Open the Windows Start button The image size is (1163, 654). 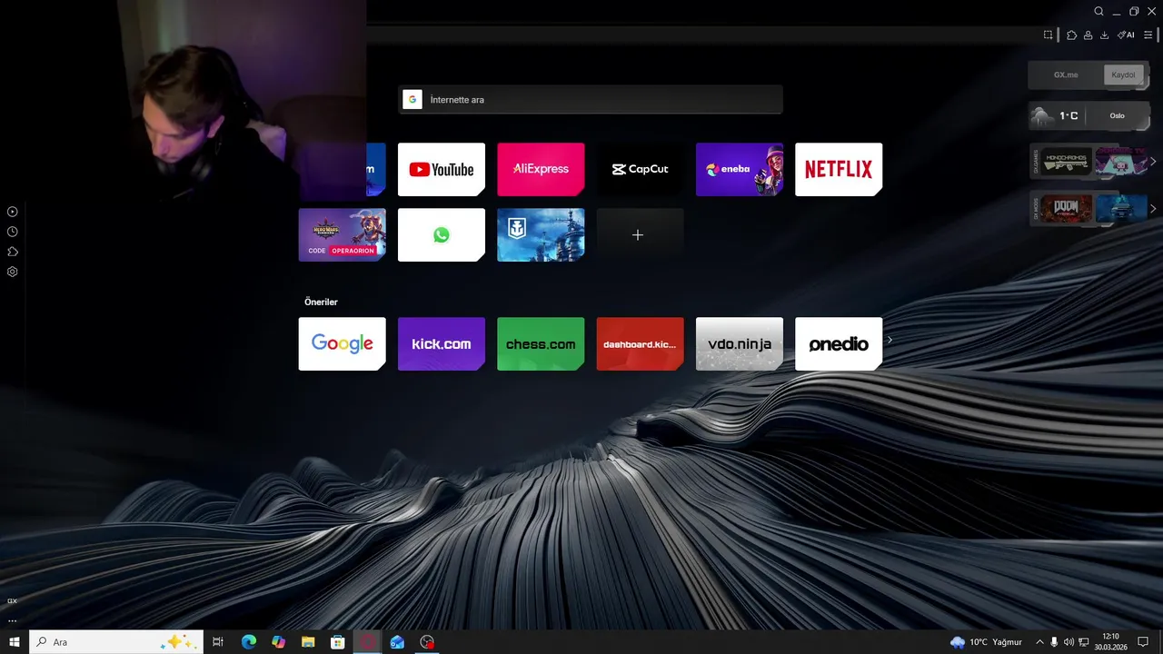point(15,642)
